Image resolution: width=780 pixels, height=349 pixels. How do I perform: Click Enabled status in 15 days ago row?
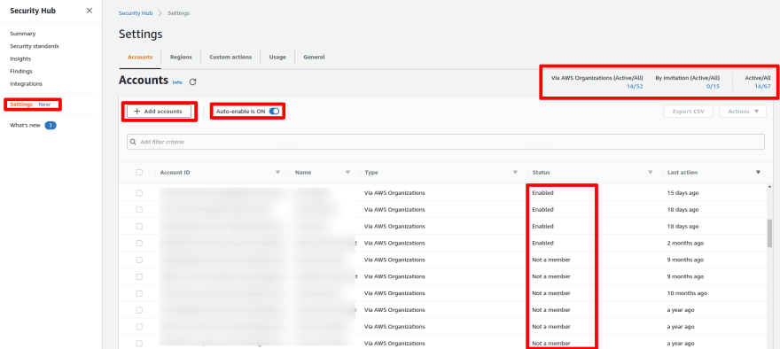[542, 192]
